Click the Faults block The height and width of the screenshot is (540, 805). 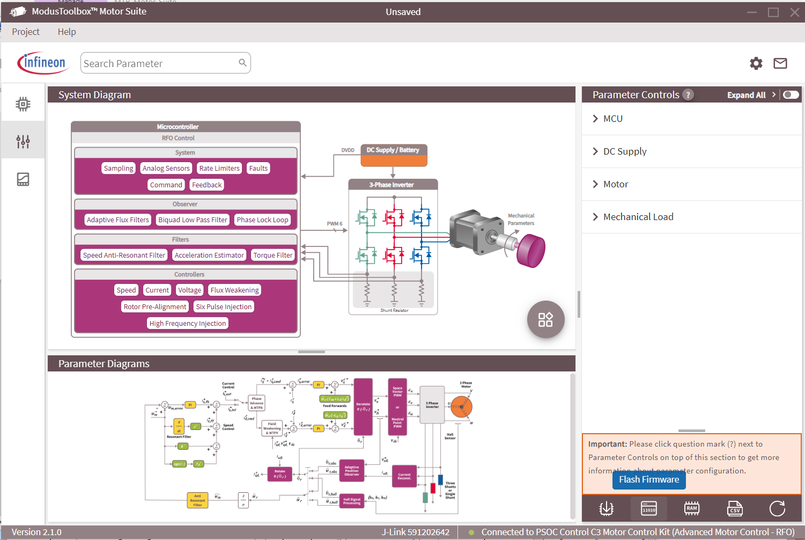(x=258, y=168)
